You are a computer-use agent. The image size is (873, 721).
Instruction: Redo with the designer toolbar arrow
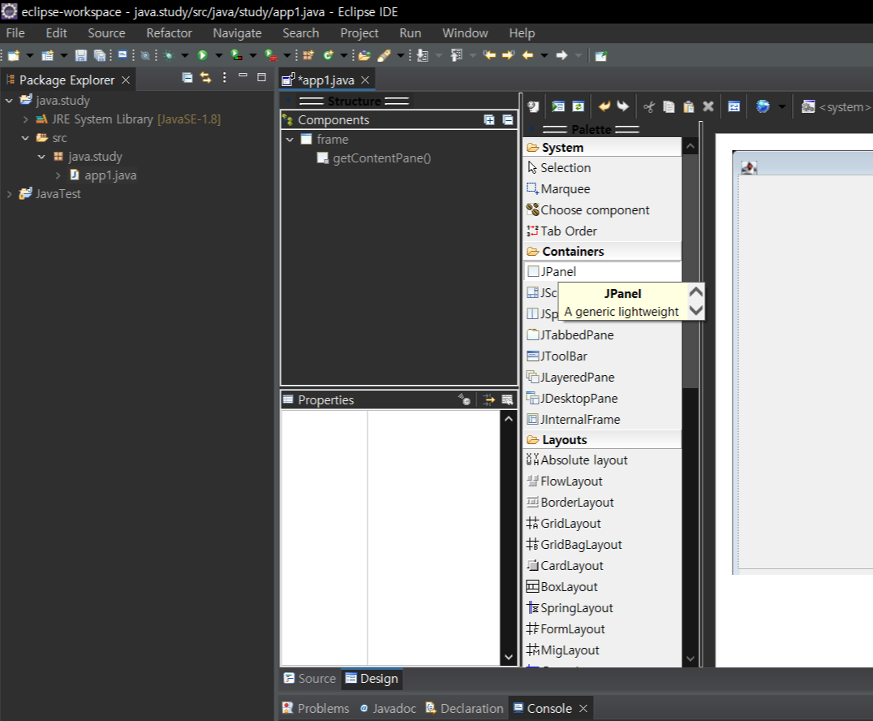[623, 106]
